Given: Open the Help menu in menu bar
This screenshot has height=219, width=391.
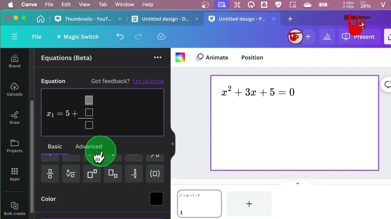Looking at the screenshot, I should 148,5.
